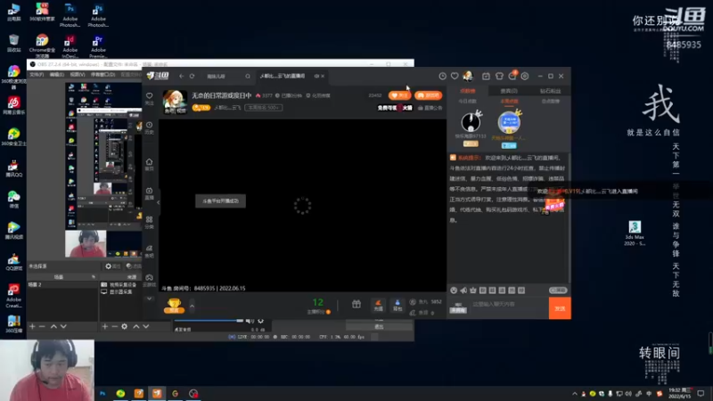The height and width of the screenshot is (401, 713).
Task: Click the orange Send (发送) button
Action: pos(560,308)
